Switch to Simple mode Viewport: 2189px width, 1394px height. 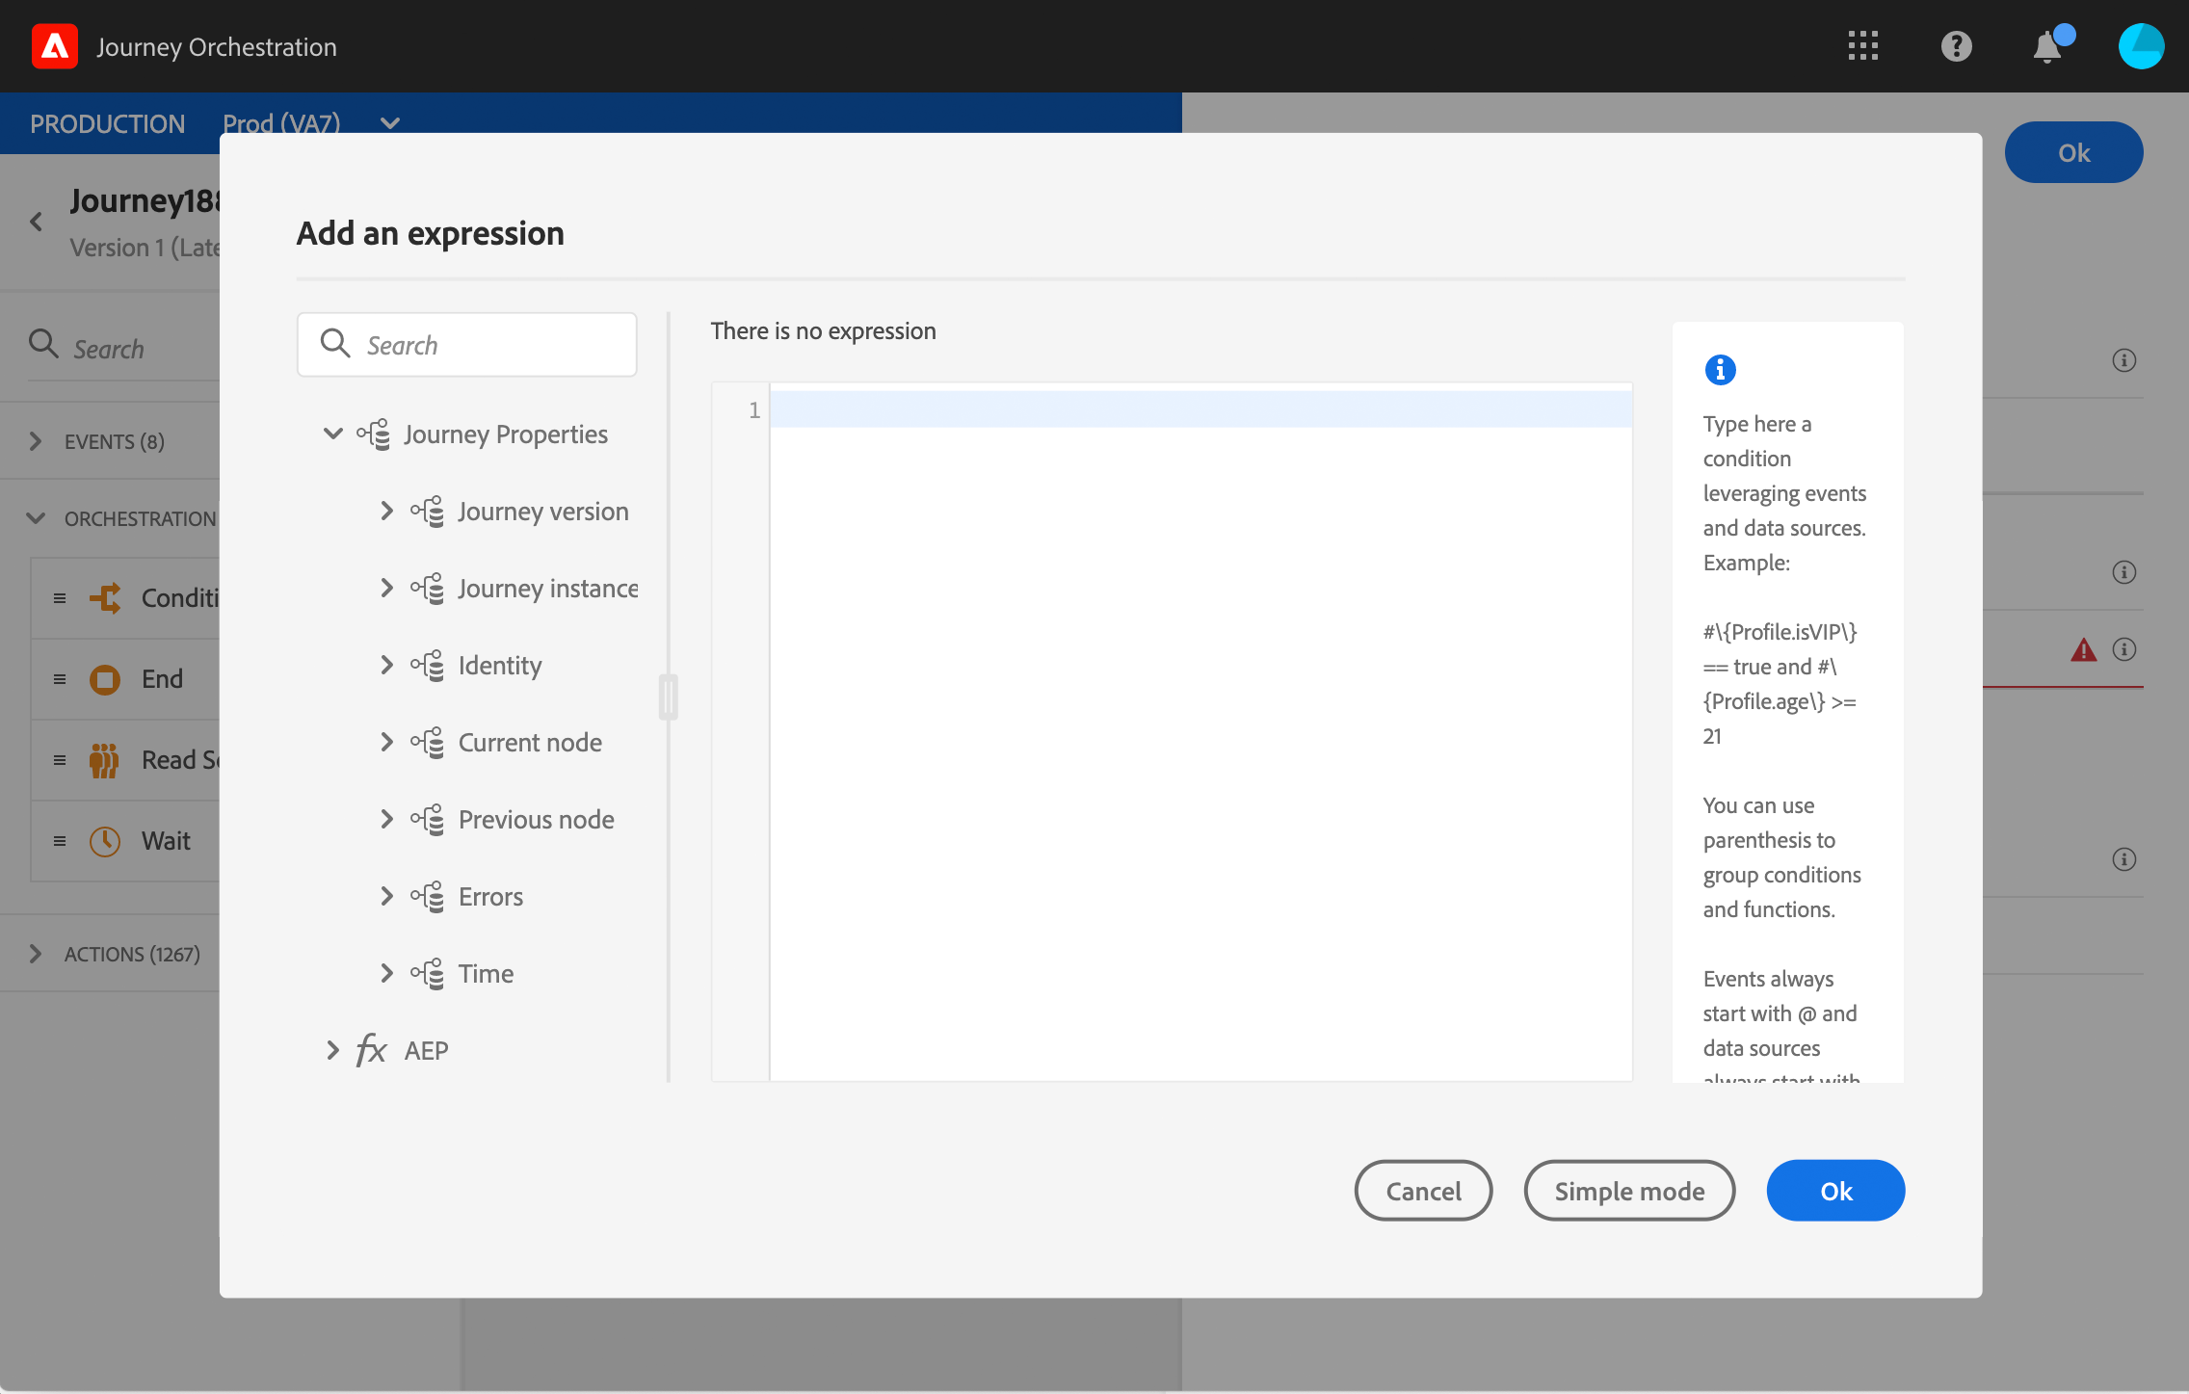pyautogui.click(x=1628, y=1191)
